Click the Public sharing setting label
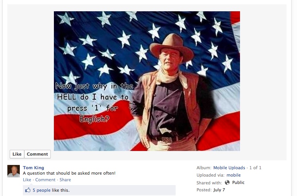The width and height of the screenshot is (297, 196). click(x=238, y=182)
